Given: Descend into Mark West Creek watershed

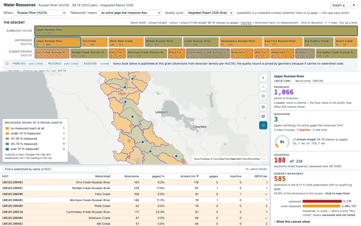Looking at the screenshot, I should click(x=126, y=43).
